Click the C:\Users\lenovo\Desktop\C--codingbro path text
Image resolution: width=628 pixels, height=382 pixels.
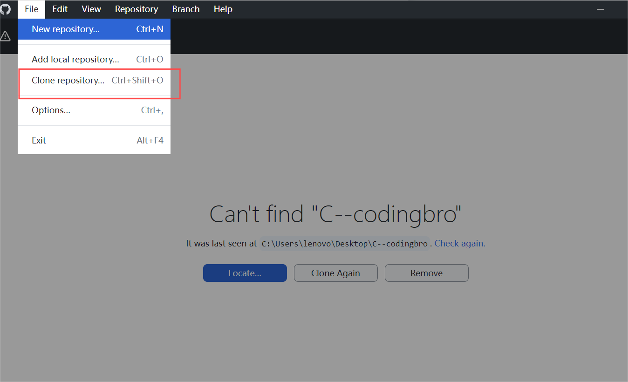[x=345, y=244]
